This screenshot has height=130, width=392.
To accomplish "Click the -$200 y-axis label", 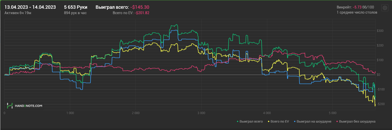I will pyautogui.click(x=380, y=104).
